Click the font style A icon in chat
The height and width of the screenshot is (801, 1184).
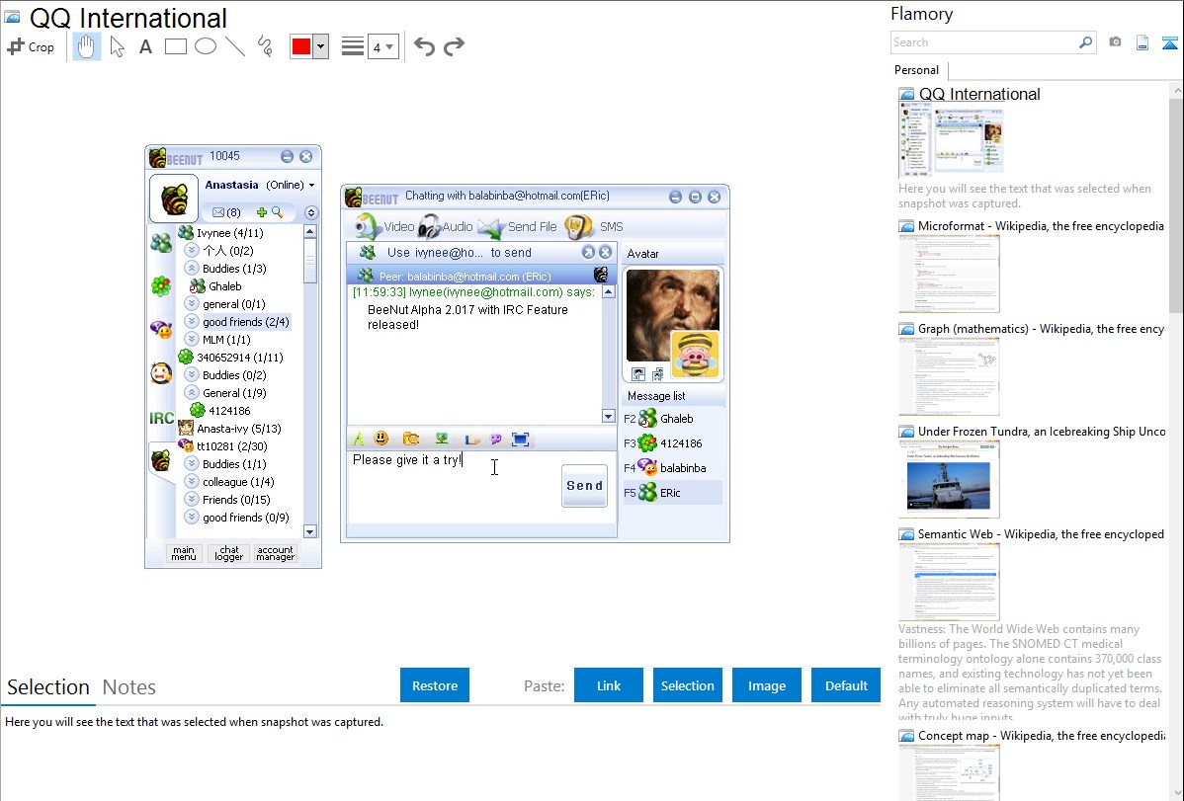[x=359, y=439]
